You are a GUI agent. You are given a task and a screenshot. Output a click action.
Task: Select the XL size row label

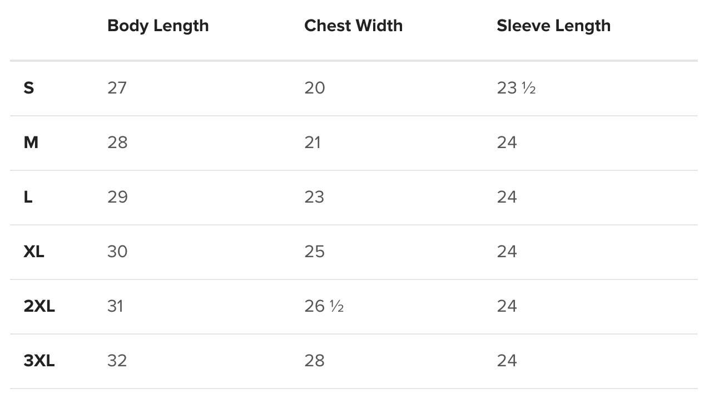pos(34,252)
